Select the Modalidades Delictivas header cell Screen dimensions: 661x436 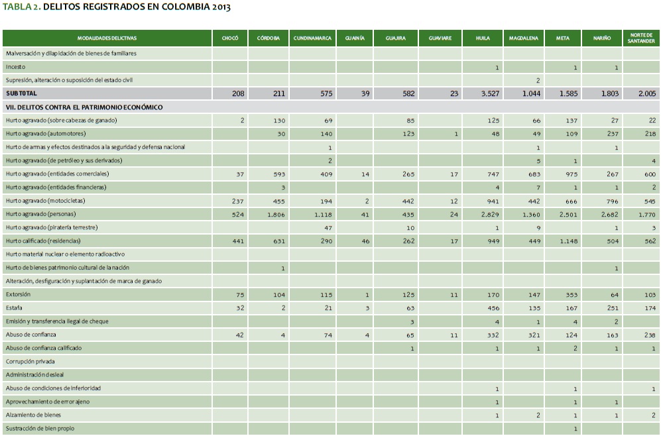[x=107, y=38]
